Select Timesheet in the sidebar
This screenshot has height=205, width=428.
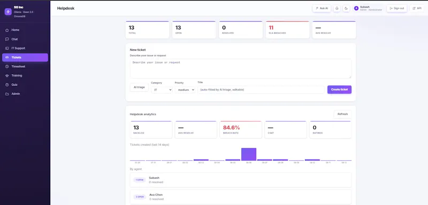pyautogui.click(x=25, y=66)
